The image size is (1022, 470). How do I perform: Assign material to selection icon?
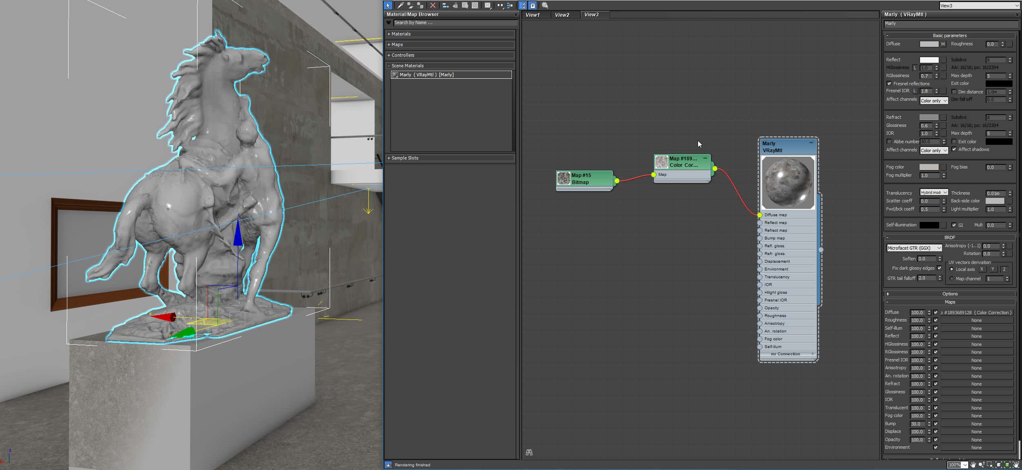click(x=420, y=5)
